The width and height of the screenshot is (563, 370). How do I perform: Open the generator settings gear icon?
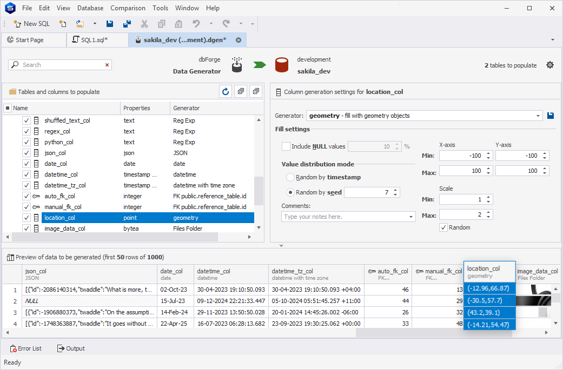pos(550,65)
